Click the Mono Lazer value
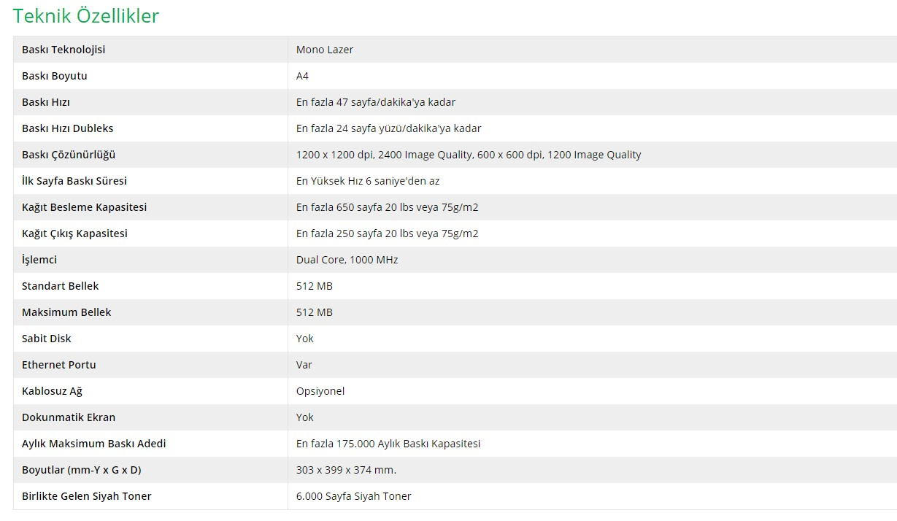Viewport: 897px width, 521px height. pos(325,50)
